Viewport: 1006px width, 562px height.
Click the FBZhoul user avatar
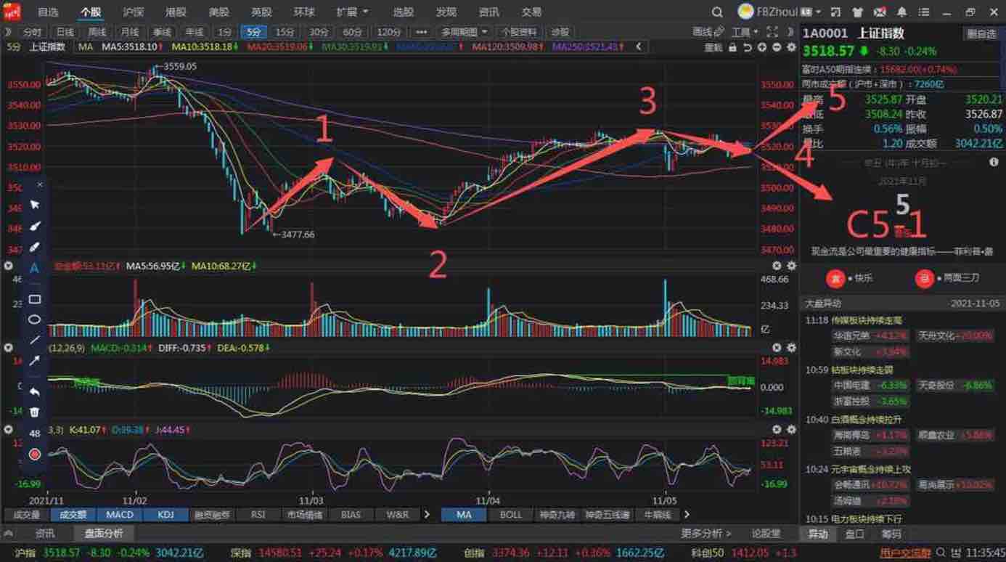point(746,12)
